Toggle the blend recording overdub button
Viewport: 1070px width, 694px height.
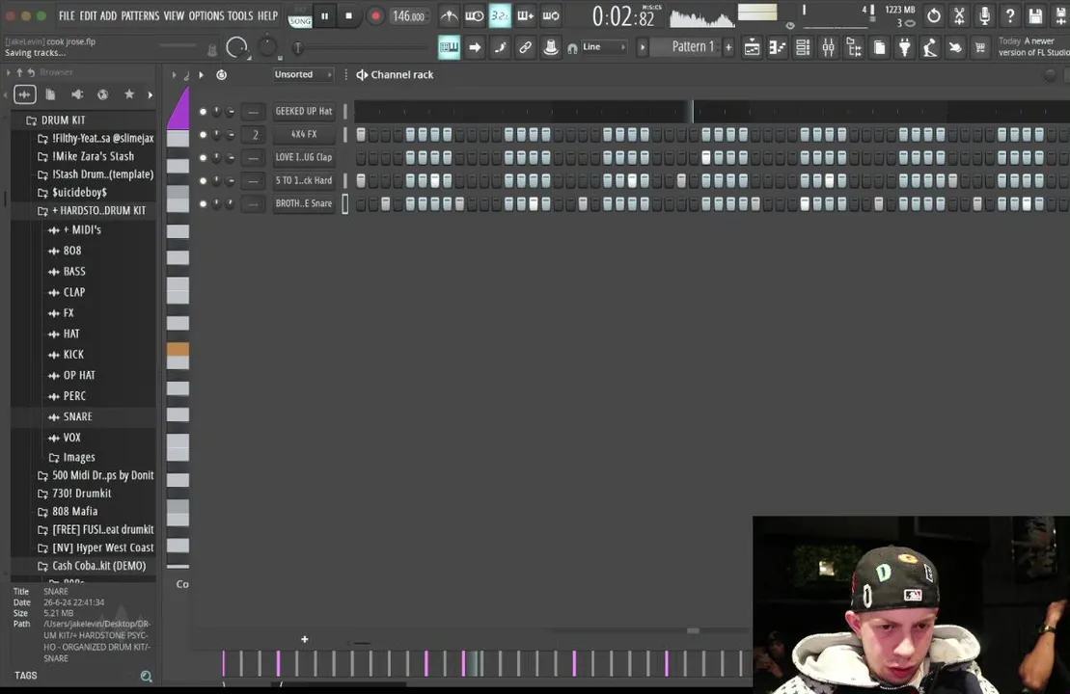526,15
